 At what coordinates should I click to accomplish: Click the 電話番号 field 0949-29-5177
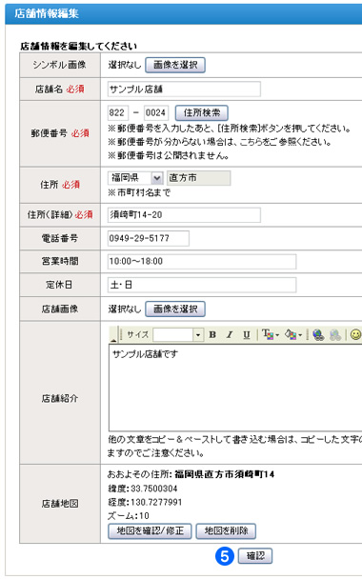click(x=148, y=238)
